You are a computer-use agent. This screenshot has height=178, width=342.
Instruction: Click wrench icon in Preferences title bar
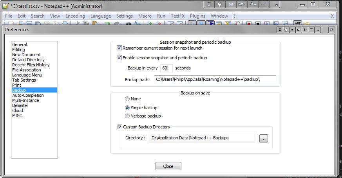click(286, 30)
